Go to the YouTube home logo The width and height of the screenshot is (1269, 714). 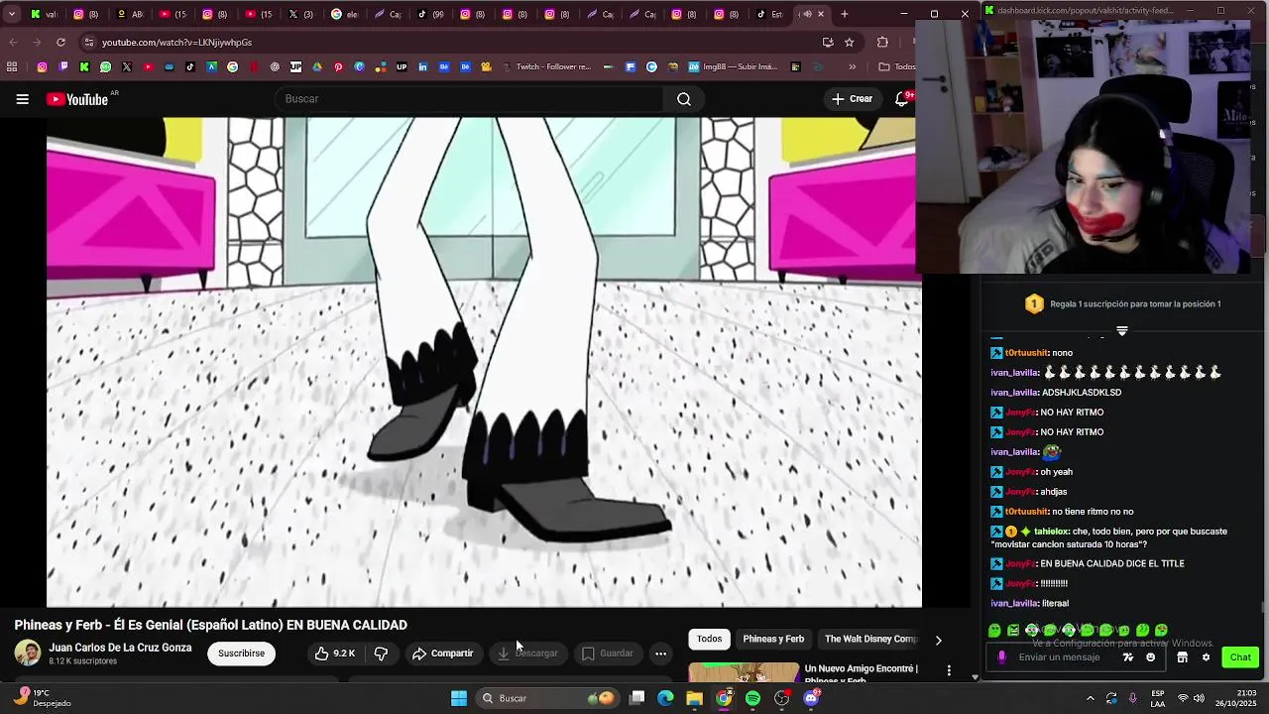point(77,99)
